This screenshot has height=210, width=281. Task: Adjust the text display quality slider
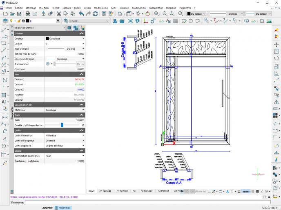coord(62,125)
